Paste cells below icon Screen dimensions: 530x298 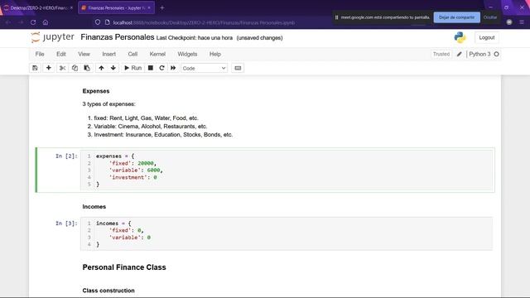tap(87, 68)
